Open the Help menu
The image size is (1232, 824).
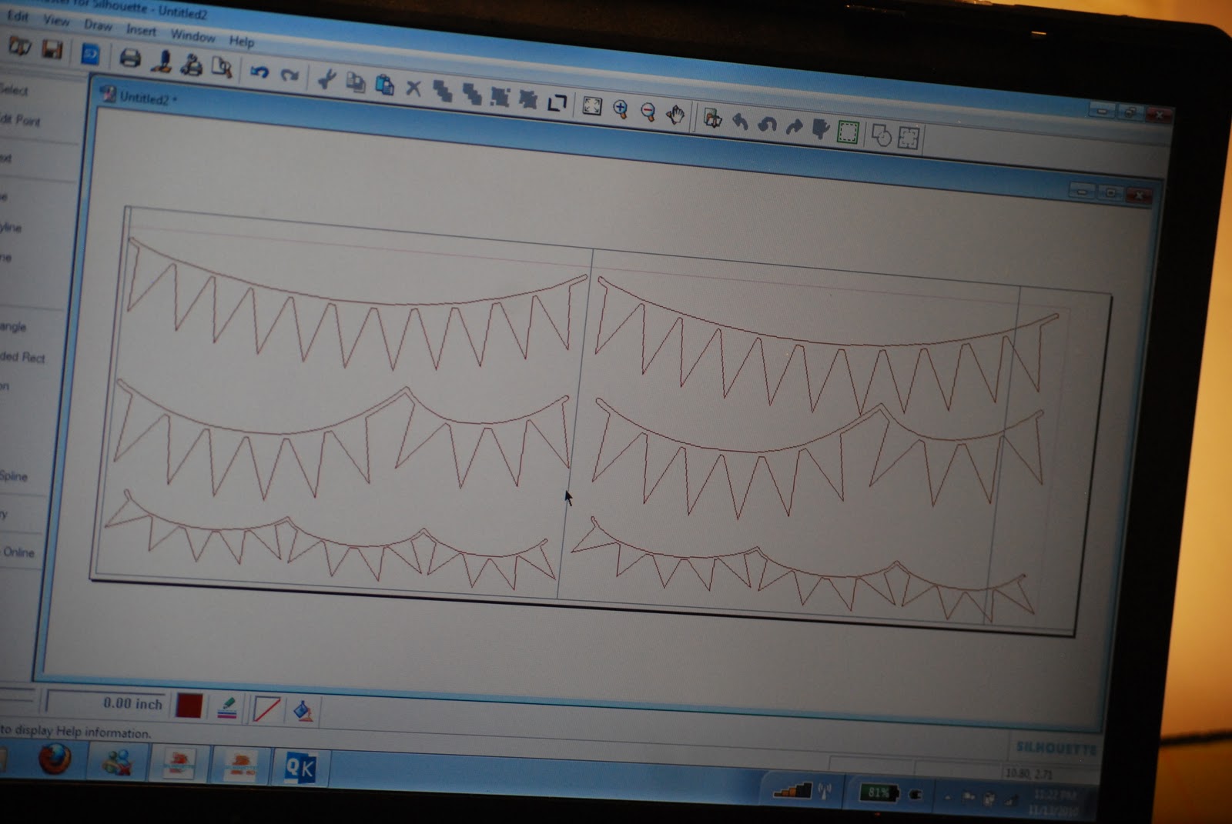pos(241,42)
